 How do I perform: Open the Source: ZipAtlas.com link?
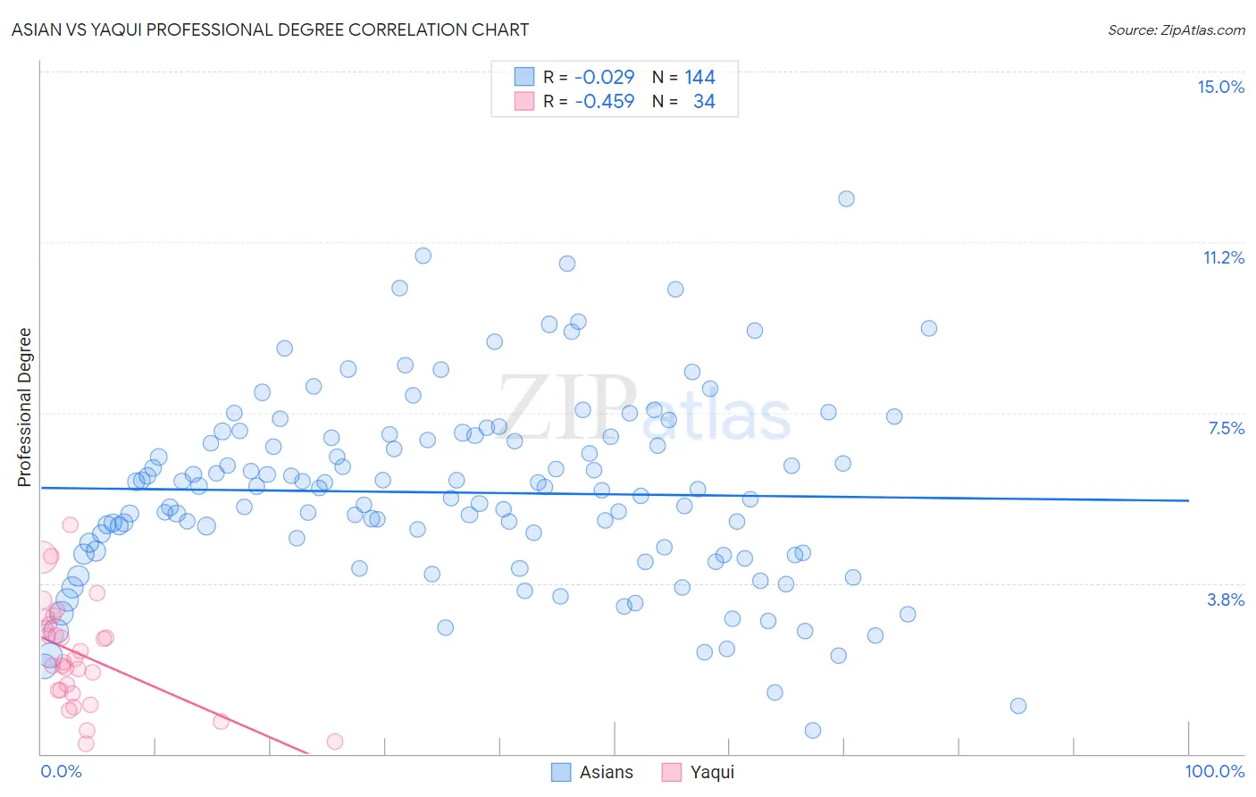pos(1176,29)
